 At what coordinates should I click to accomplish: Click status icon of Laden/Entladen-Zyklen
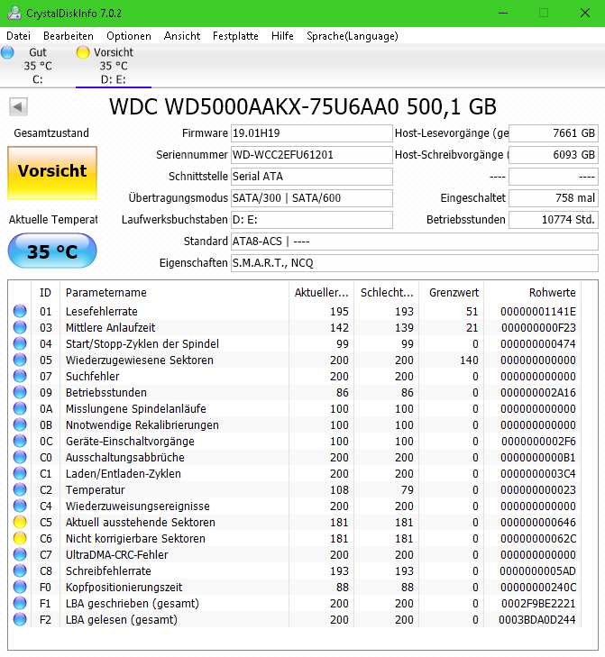tap(20, 473)
